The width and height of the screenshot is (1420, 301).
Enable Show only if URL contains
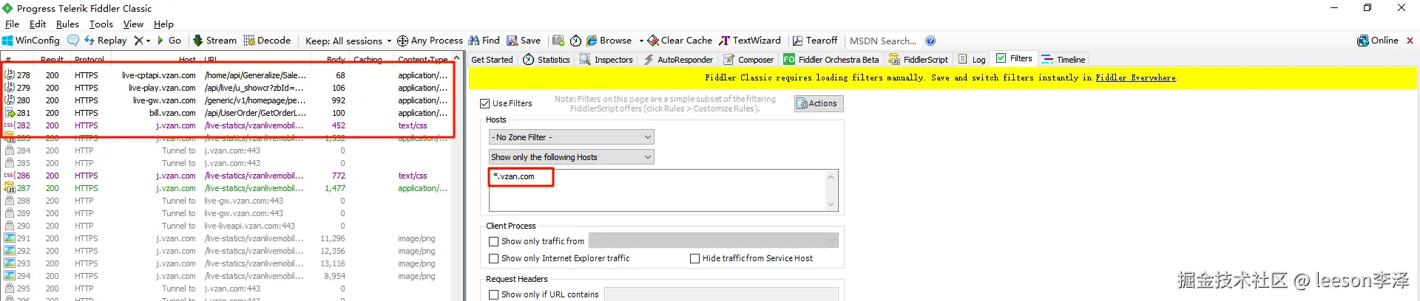pos(494,294)
